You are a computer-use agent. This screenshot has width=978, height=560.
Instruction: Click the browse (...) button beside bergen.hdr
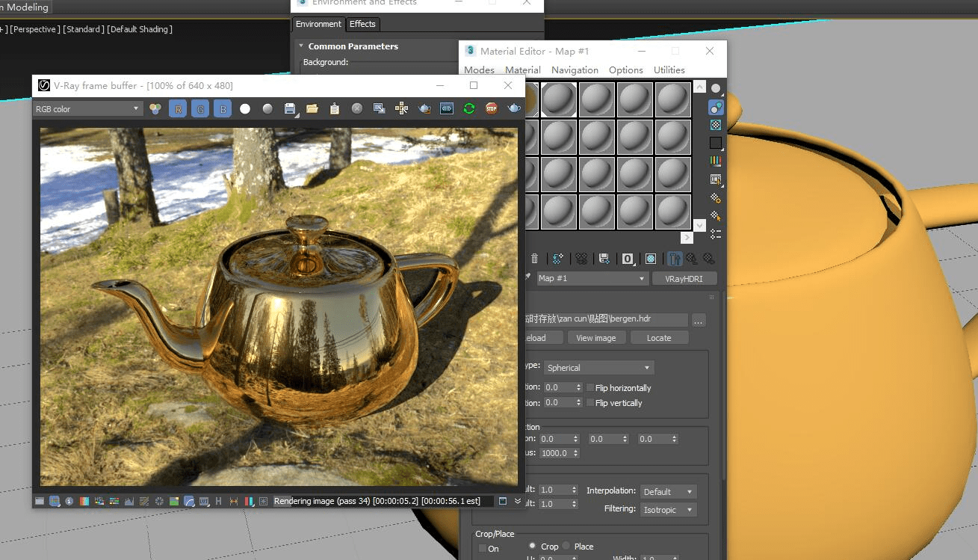pyautogui.click(x=699, y=319)
